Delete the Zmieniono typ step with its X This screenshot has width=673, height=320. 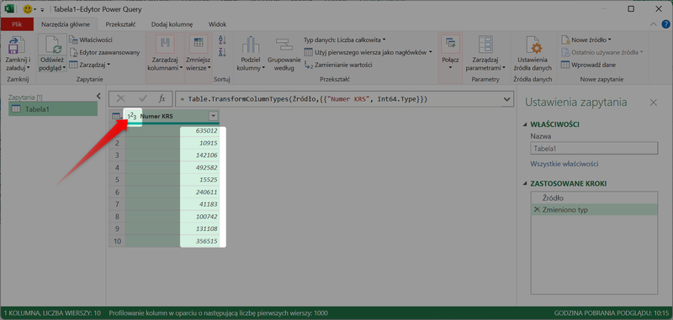coord(536,209)
